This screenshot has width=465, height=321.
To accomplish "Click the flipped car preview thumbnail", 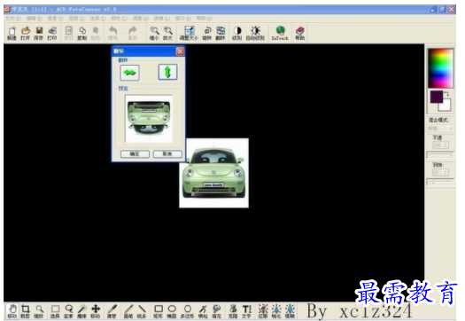I will [149, 119].
